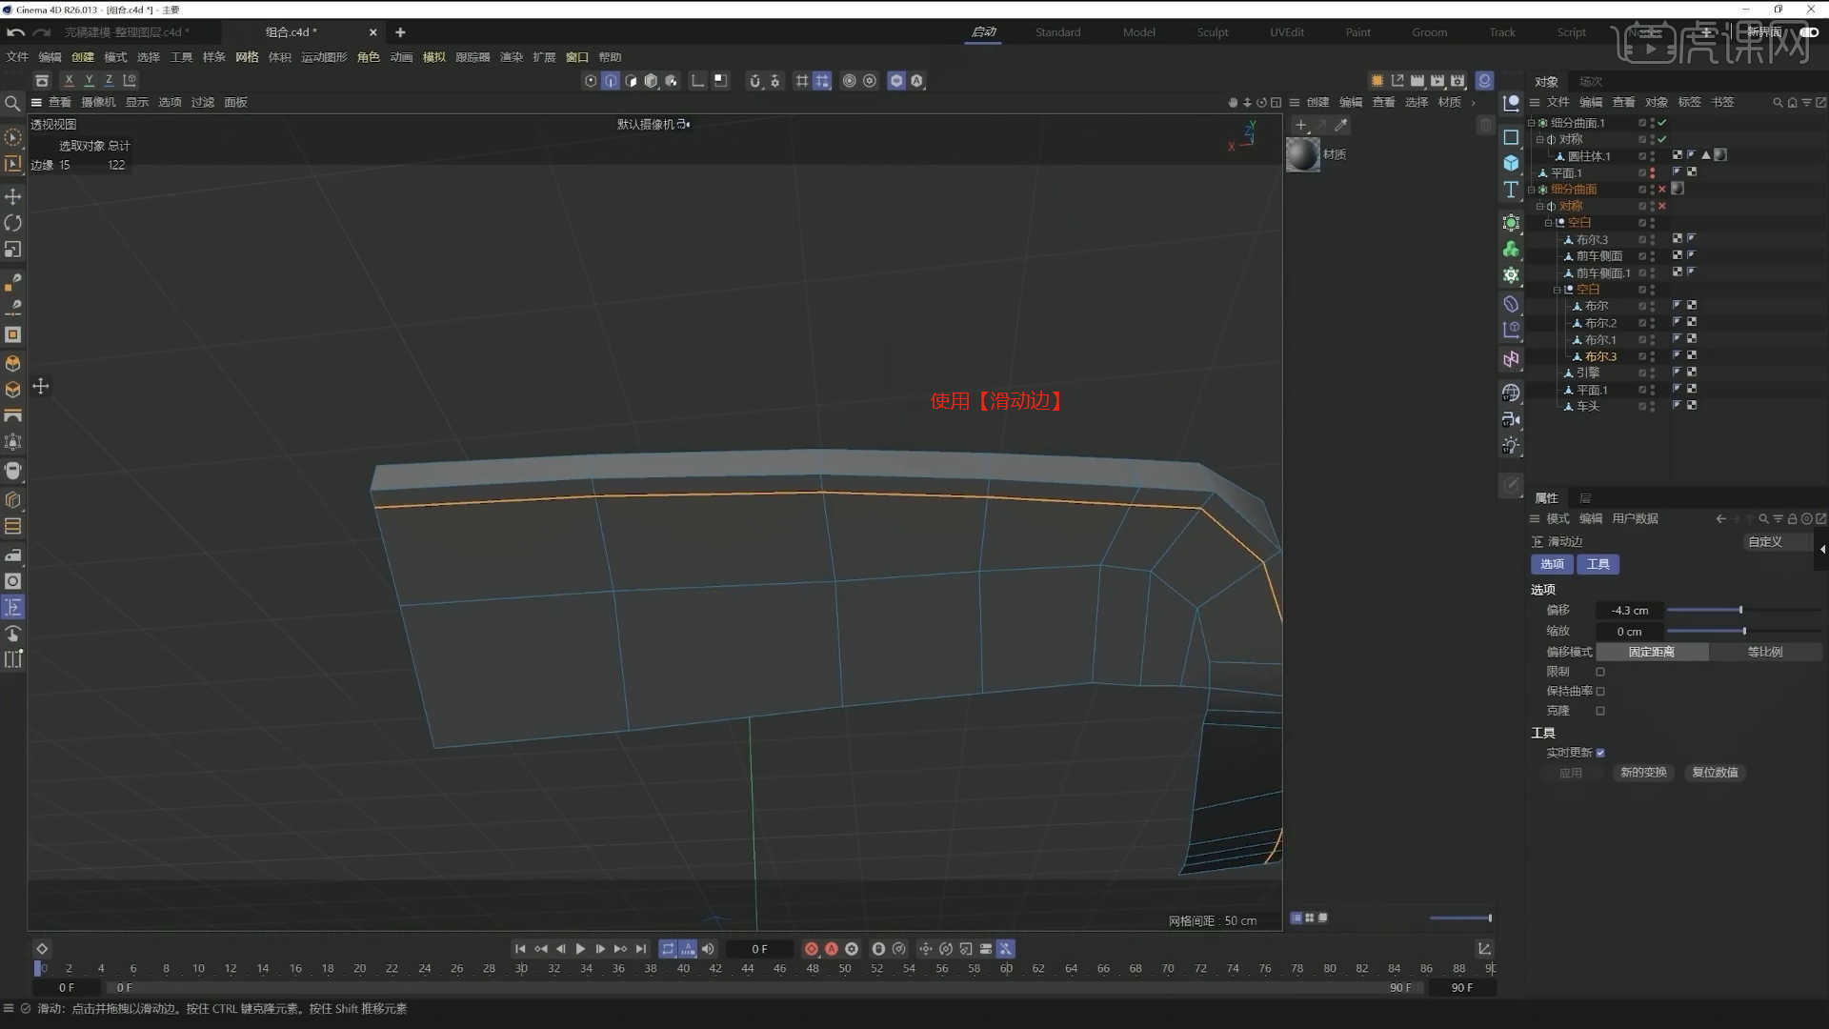
Task: Toggle the Z axis lock icon
Action: click(x=109, y=81)
